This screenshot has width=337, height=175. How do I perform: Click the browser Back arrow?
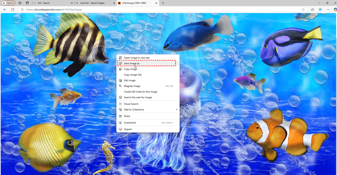5,10
